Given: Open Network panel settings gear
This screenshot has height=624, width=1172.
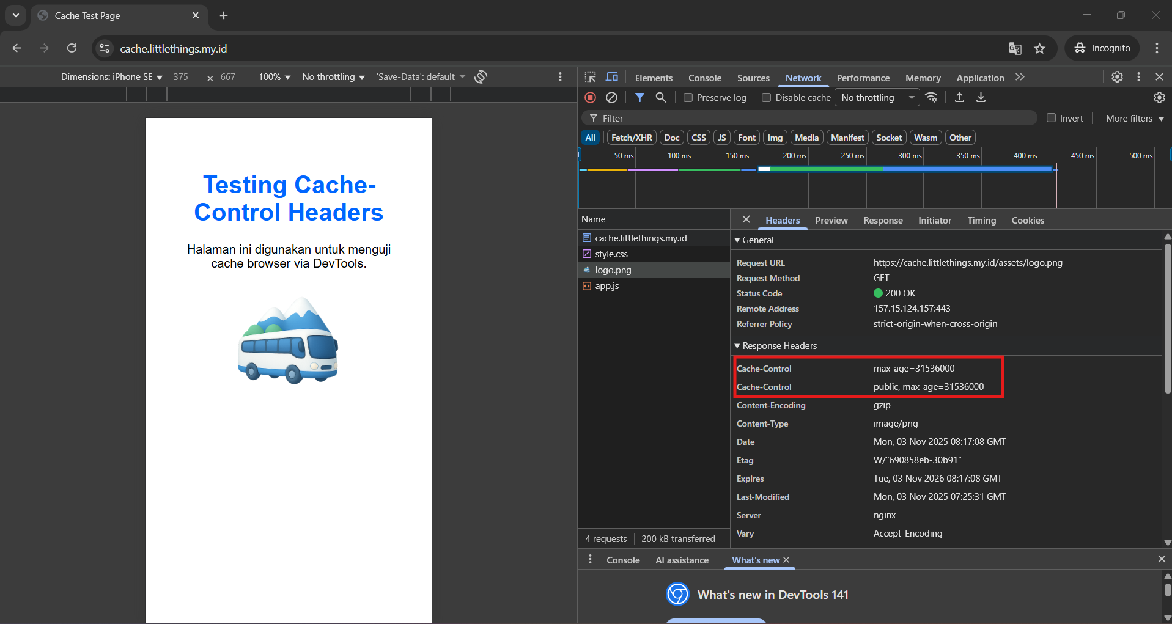Looking at the screenshot, I should tap(1159, 97).
